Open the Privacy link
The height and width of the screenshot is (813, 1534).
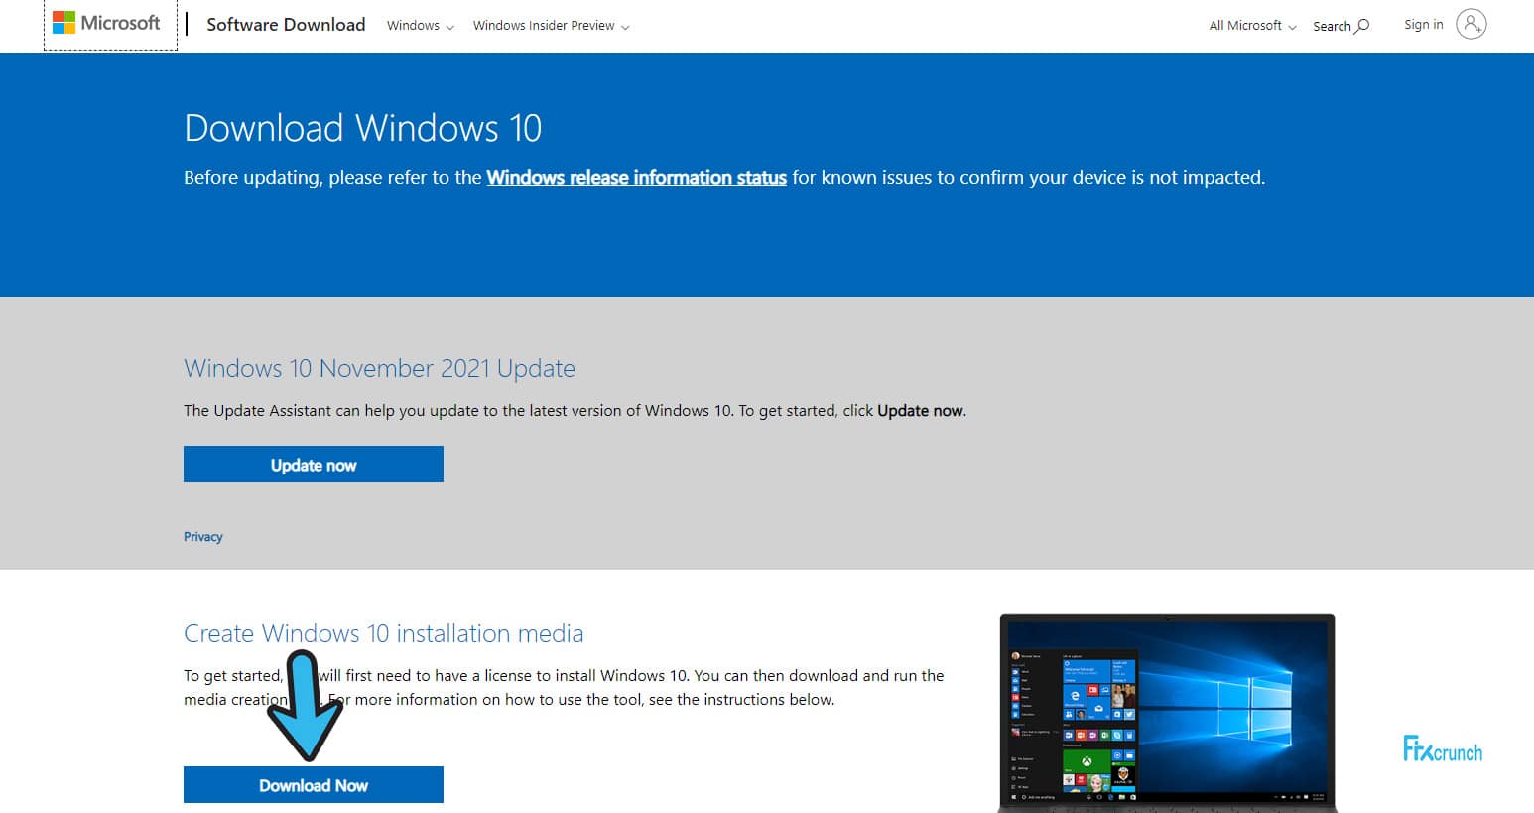(x=202, y=537)
